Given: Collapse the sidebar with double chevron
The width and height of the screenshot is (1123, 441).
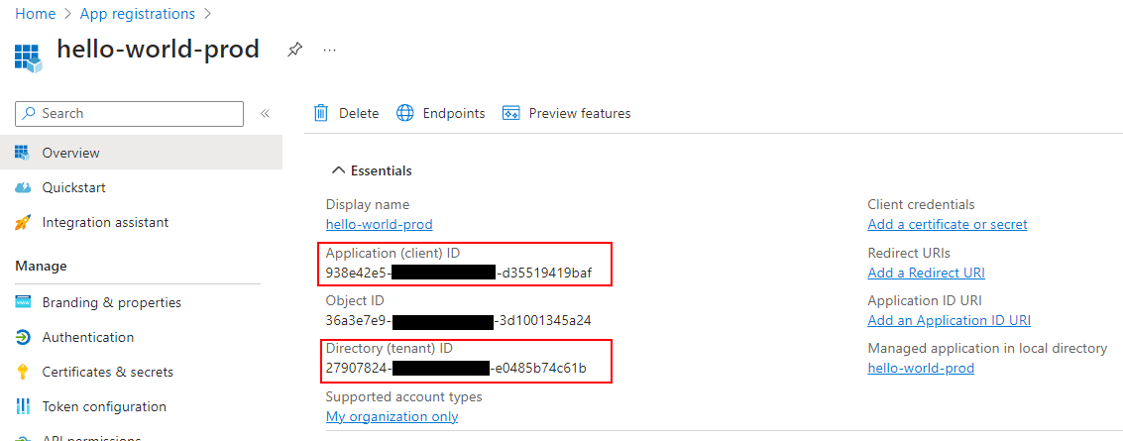Looking at the screenshot, I should tap(265, 113).
